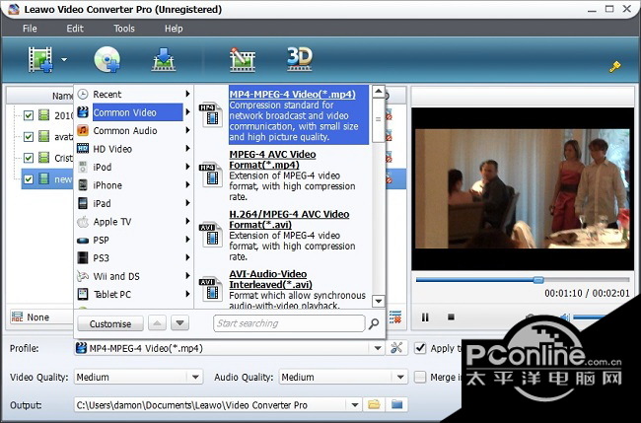Click the download video toolbar icon
Image resolution: width=641 pixels, height=423 pixels.
pos(164,60)
